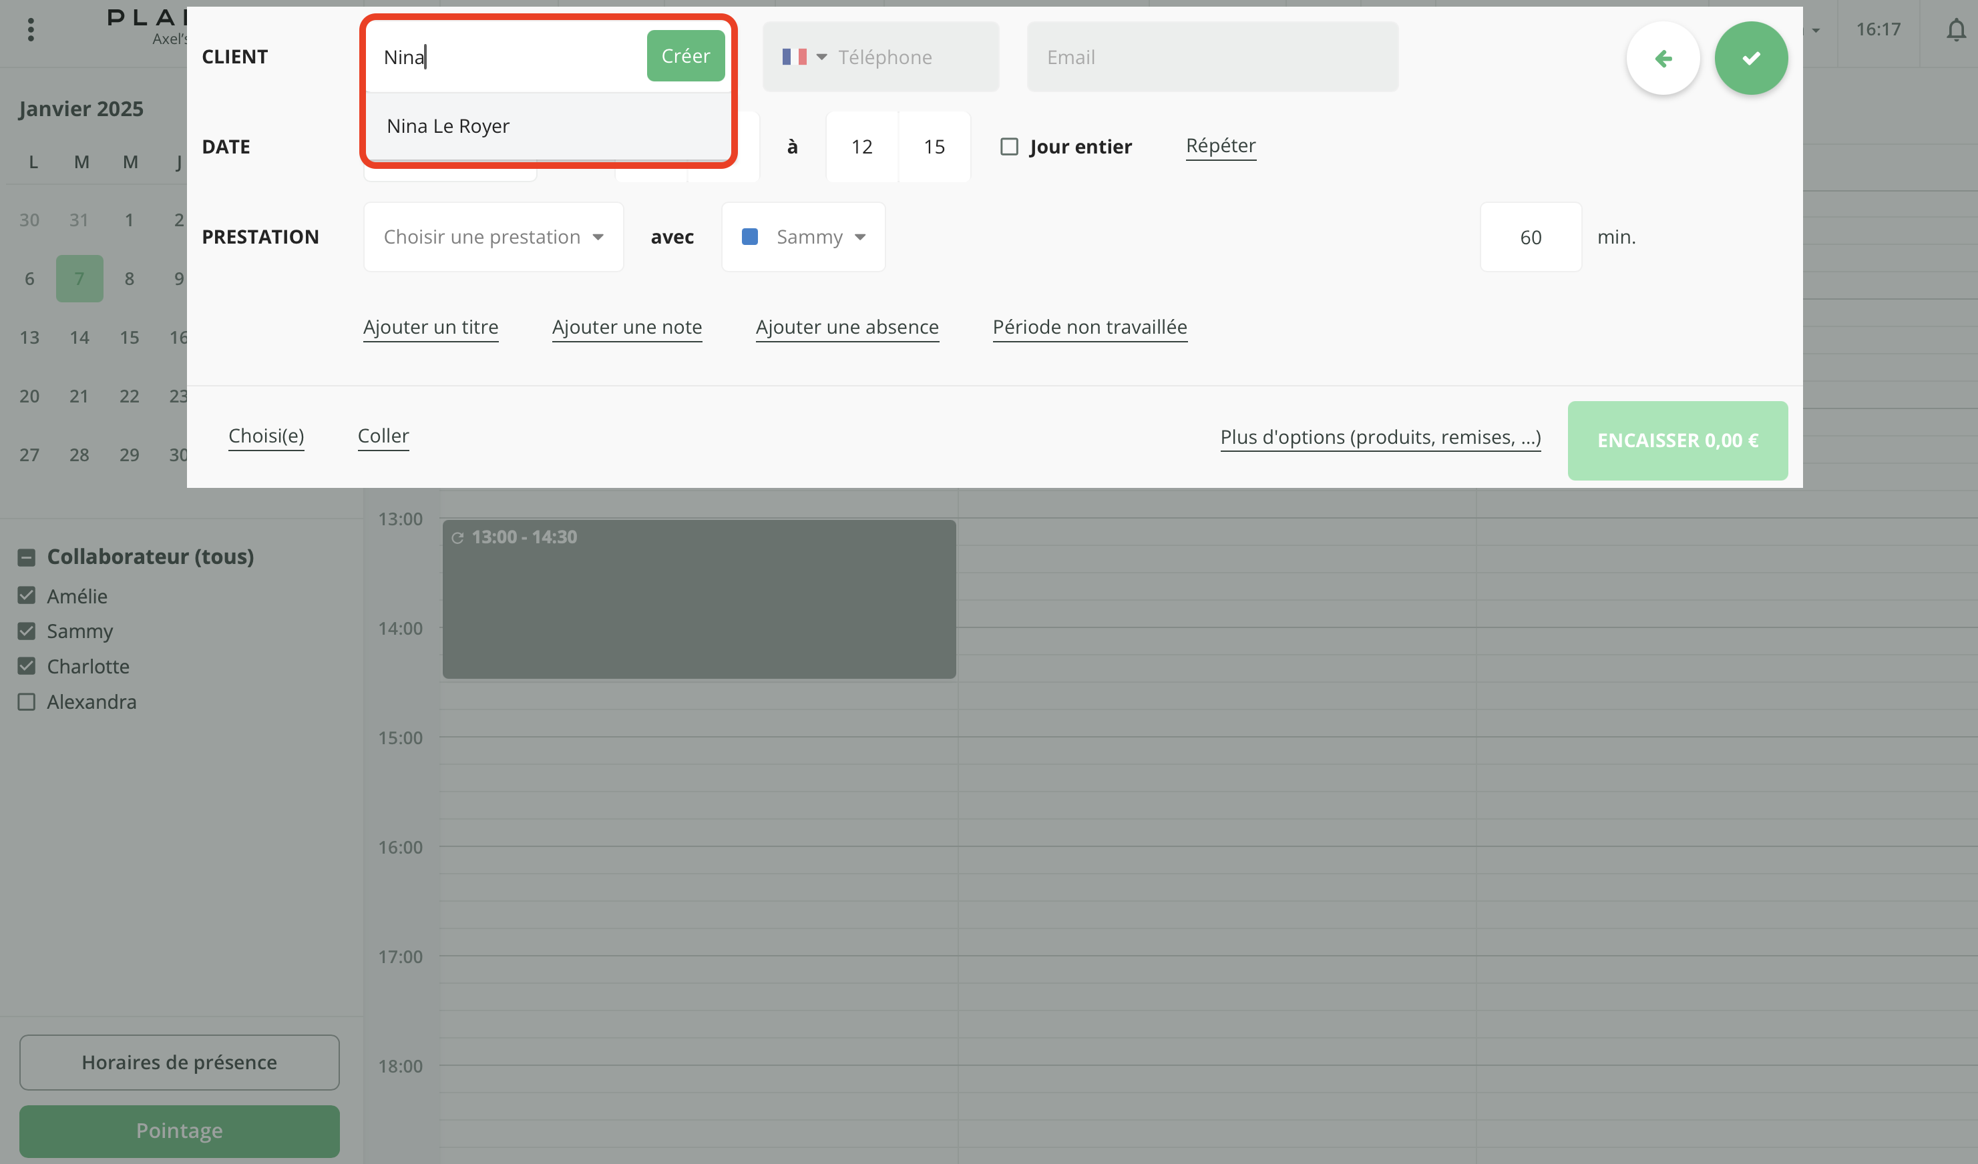This screenshot has width=1978, height=1164.
Task: Click ENCAISSER 0,00 € button
Action: 1677,441
